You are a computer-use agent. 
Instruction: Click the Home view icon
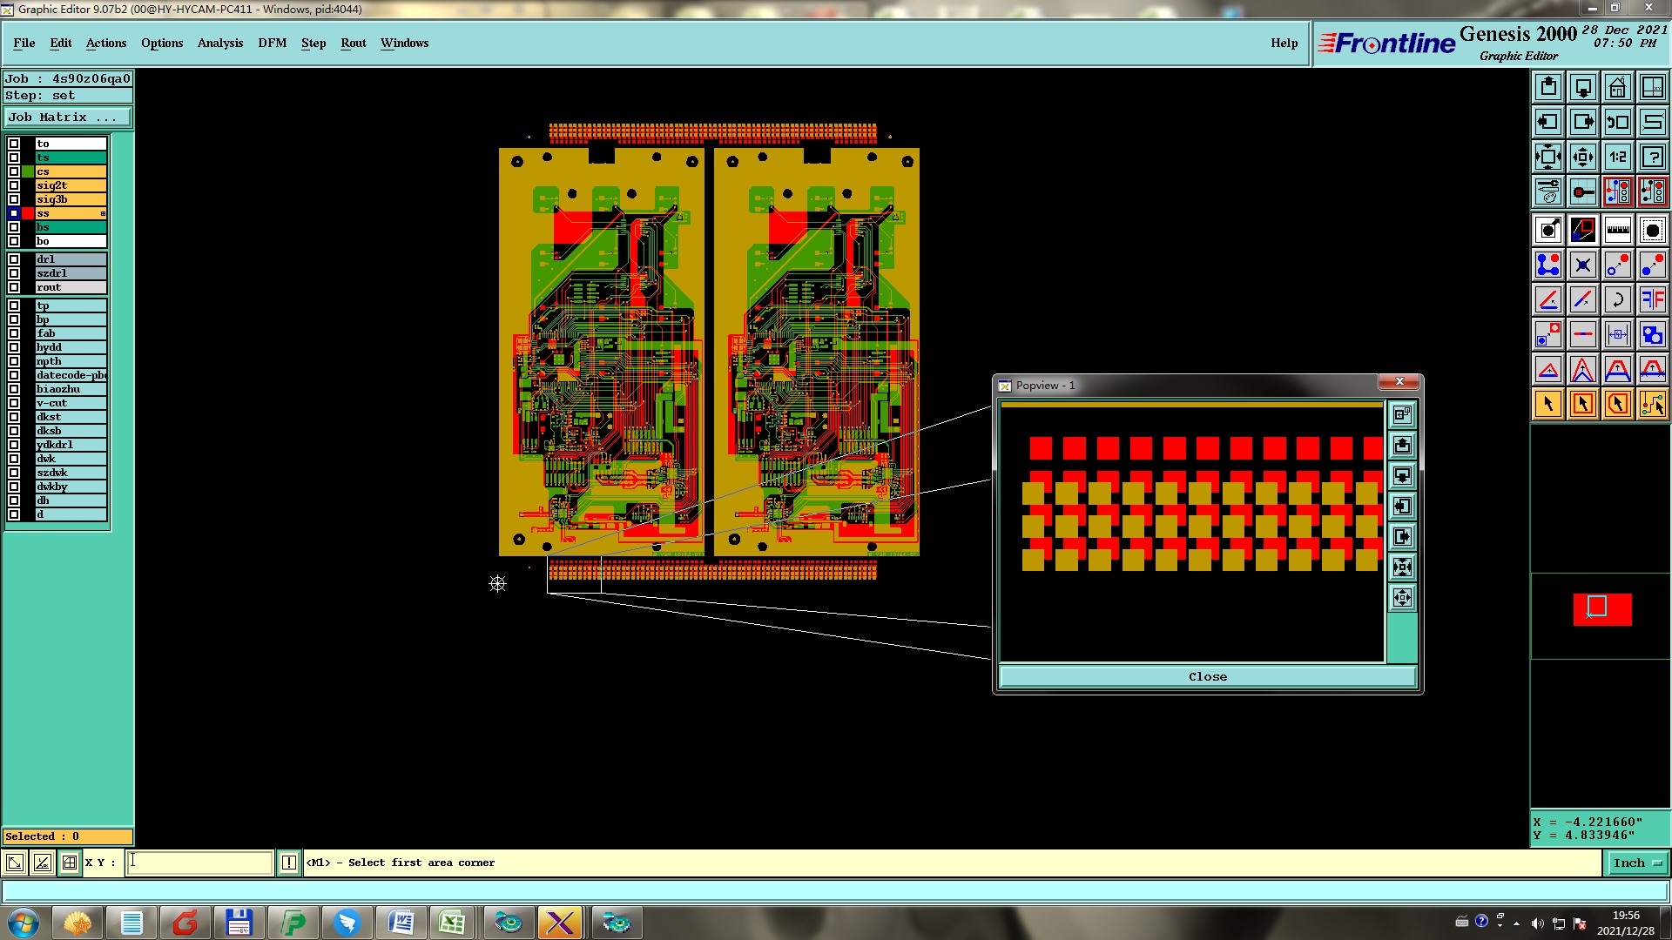click(1617, 87)
